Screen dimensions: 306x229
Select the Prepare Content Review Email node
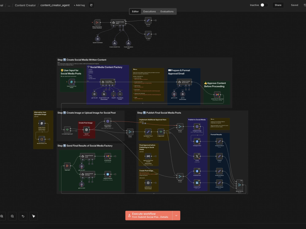pos(184,82)
